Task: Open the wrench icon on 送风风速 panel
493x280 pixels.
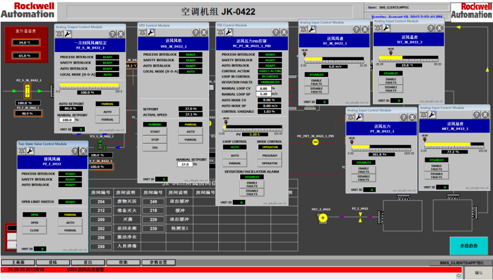Action: (x=312, y=28)
